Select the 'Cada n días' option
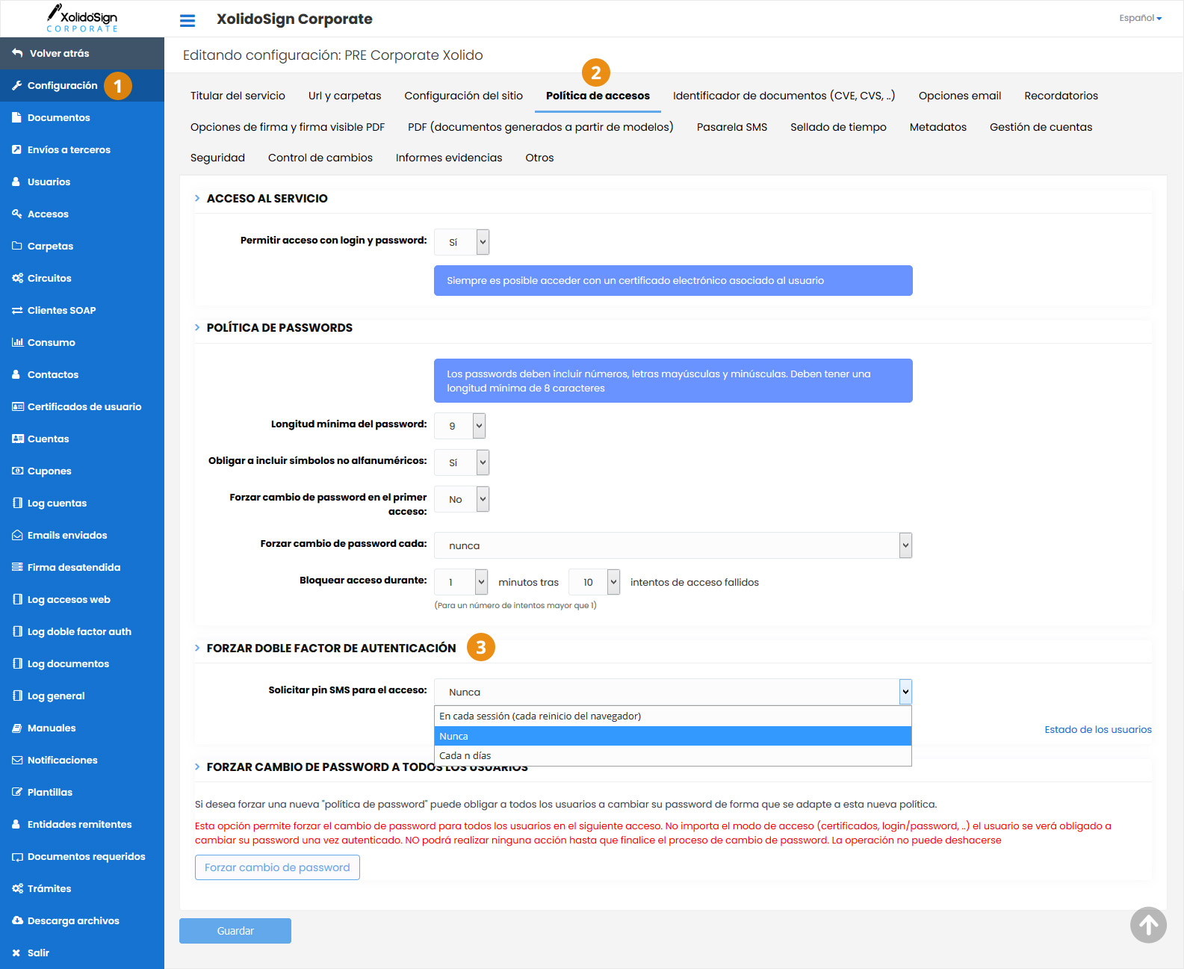The image size is (1184, 969). [673, 755]
